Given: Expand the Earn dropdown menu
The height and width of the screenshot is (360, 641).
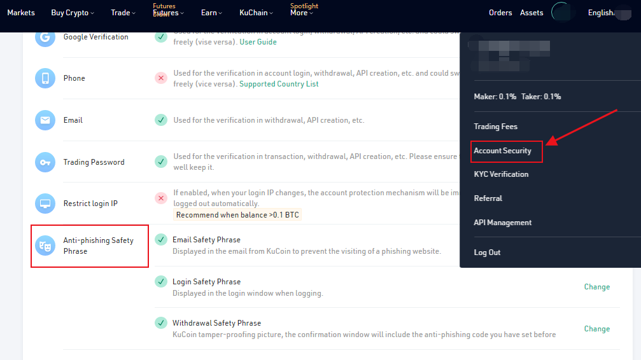Looking at the screenshot, I should click(211, 13).
